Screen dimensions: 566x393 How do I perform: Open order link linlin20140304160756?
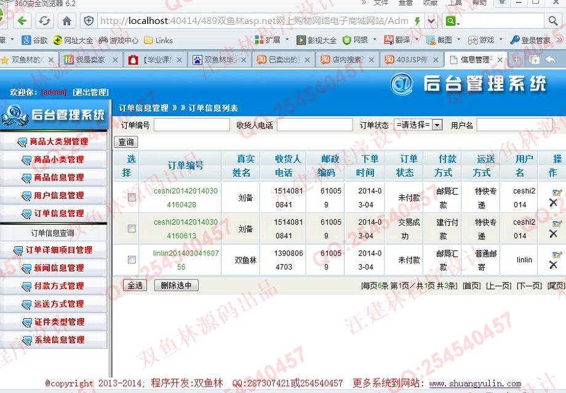(186, 260)
